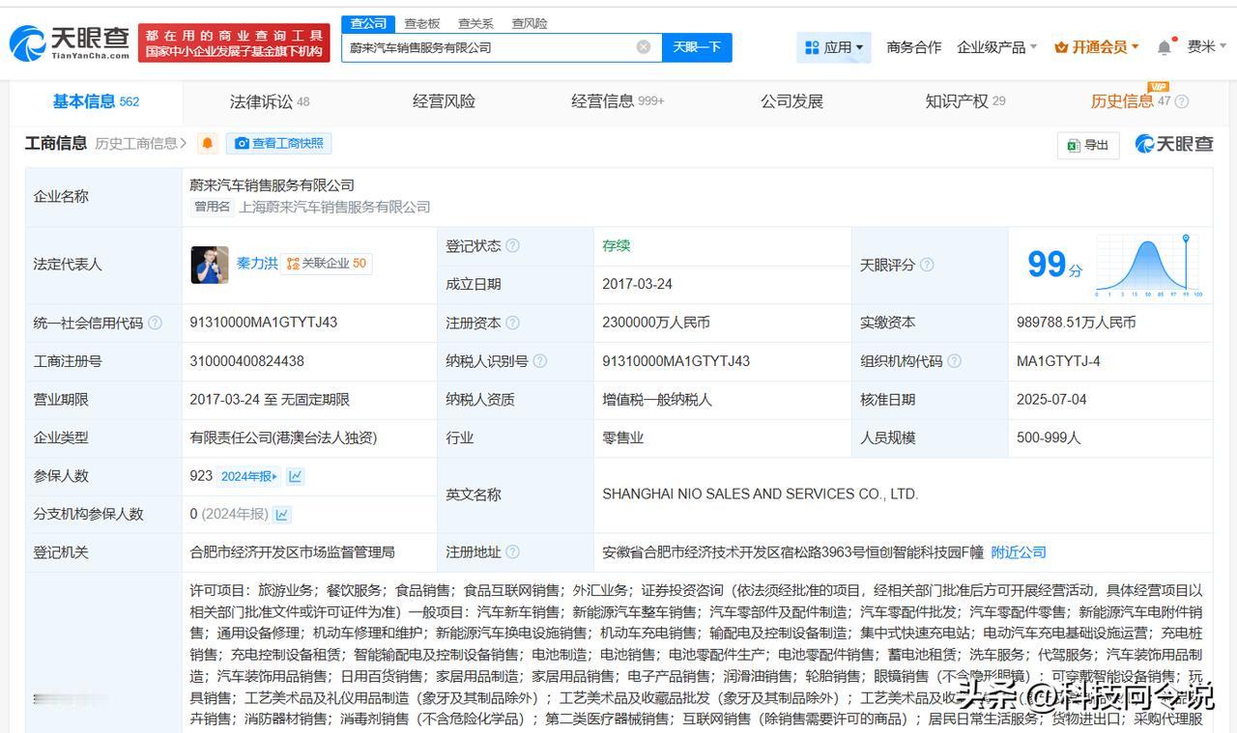Click the 导出 export button
Screen dimensions: 1237x733
click(1088, 145)
